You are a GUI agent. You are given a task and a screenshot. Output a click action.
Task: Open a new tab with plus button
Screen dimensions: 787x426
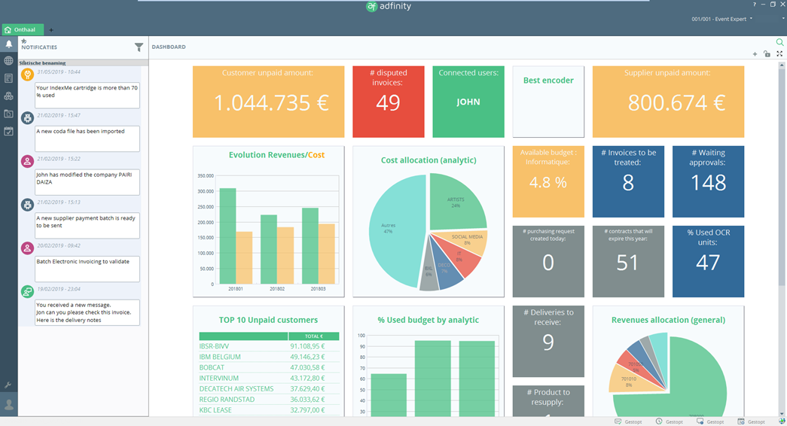click(x=51, y=30)
